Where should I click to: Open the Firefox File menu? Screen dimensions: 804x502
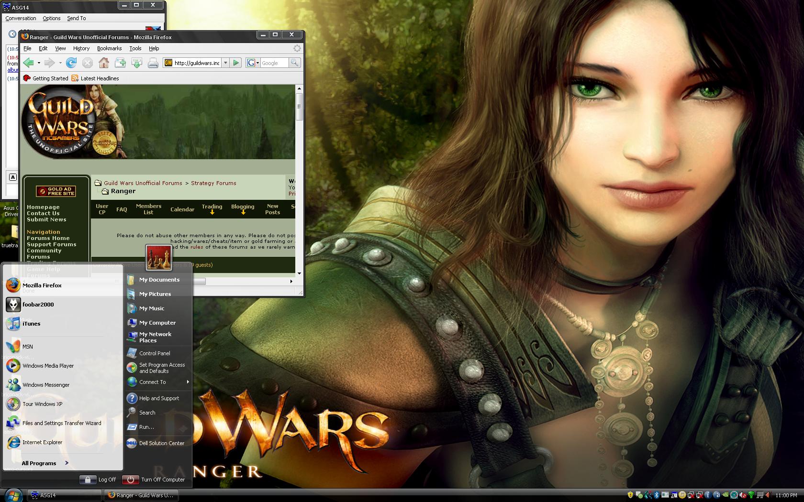(x=27, y=48)
